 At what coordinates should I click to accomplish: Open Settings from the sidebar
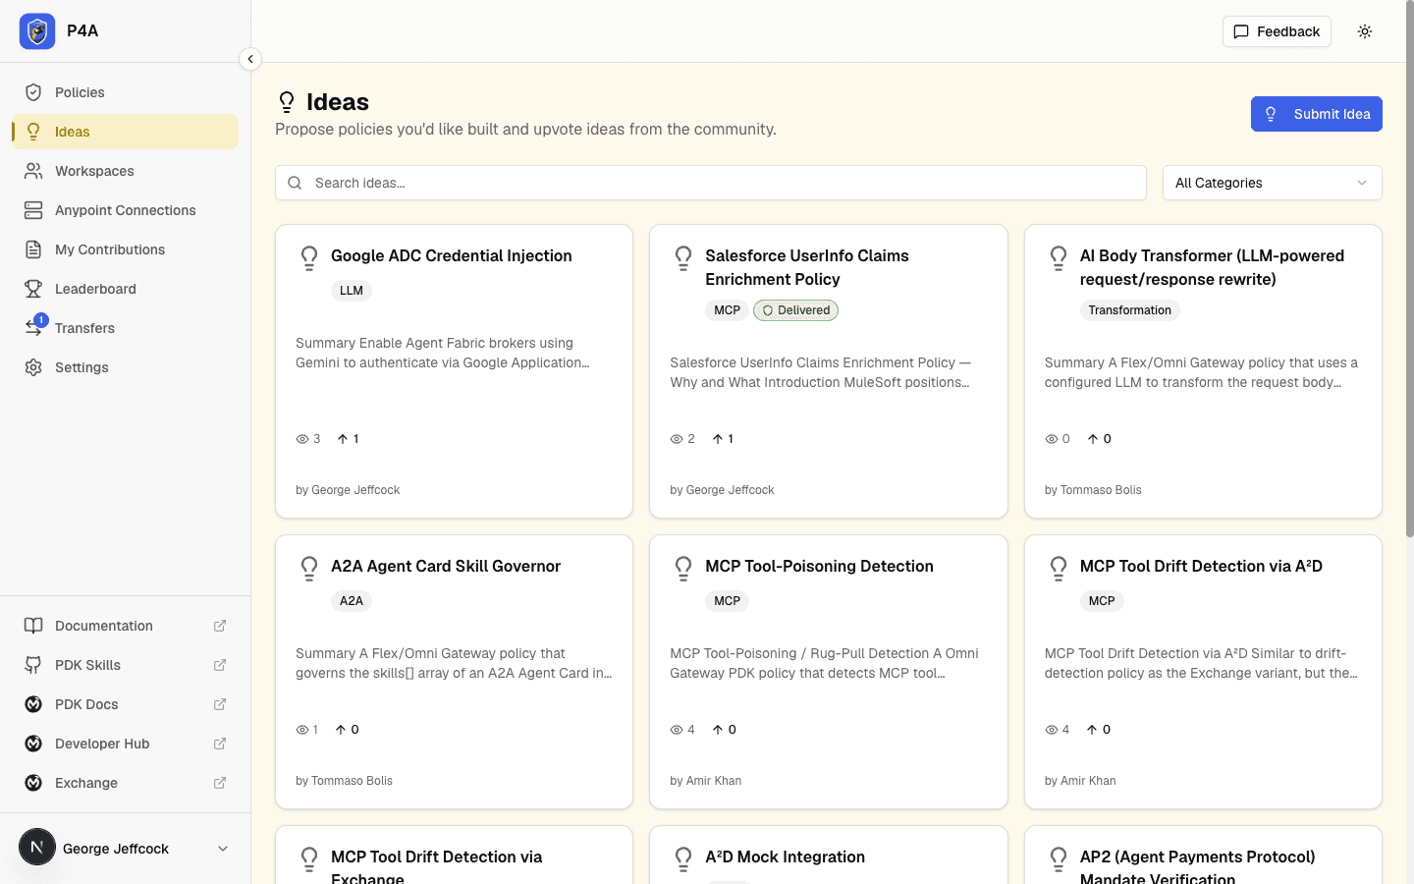126,367
